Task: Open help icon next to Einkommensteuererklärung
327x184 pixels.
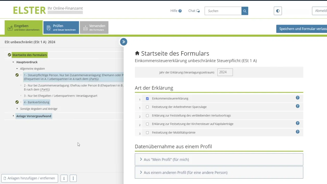Action: [x=297, y=98]
